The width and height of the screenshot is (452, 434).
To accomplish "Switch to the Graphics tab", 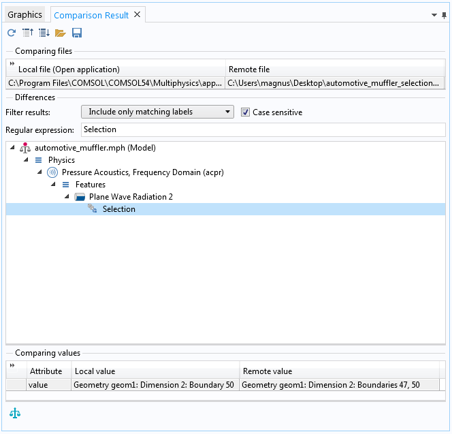I will click(25, 15).
